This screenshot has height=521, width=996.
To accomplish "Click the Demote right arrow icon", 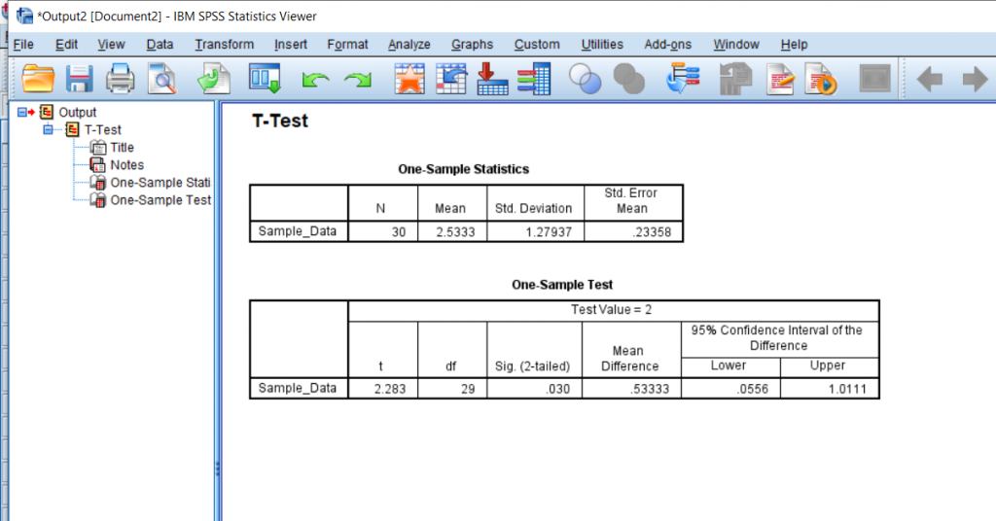I will 975,80.
